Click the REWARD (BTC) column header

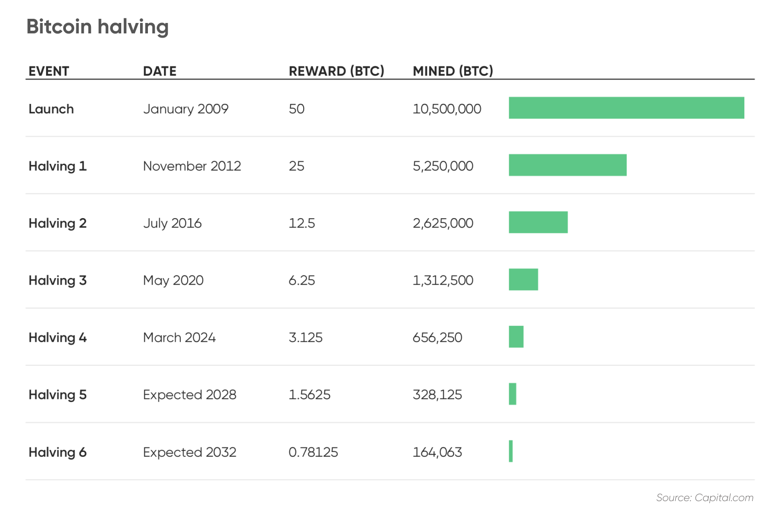(x=337, y=71)
